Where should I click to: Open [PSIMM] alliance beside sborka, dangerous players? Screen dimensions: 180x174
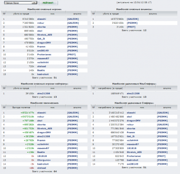(x=72, y=27)
